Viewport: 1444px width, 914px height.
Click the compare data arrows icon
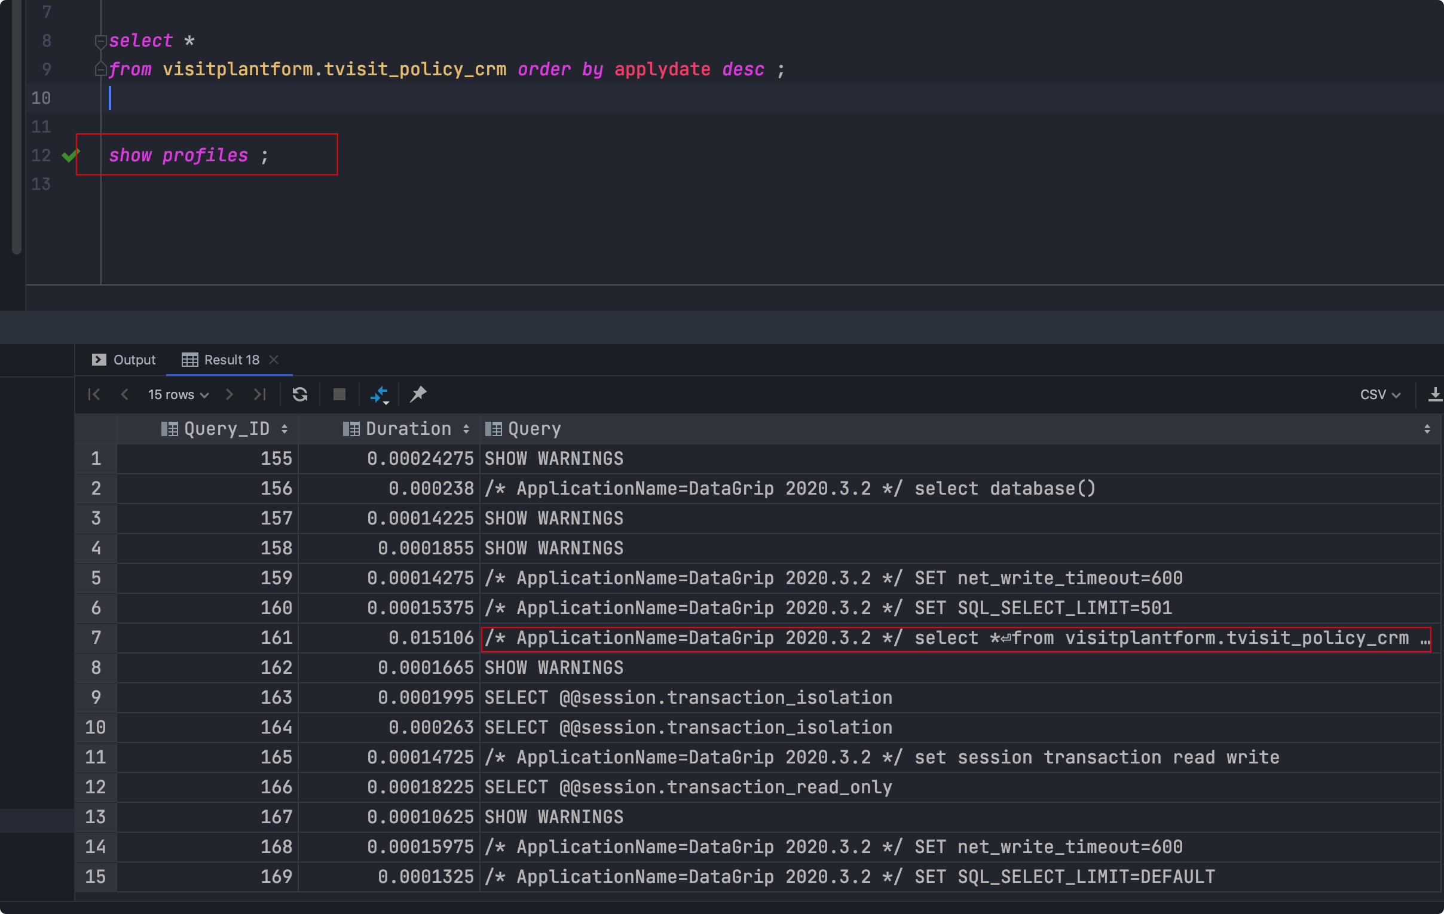(x=380, y=395)
